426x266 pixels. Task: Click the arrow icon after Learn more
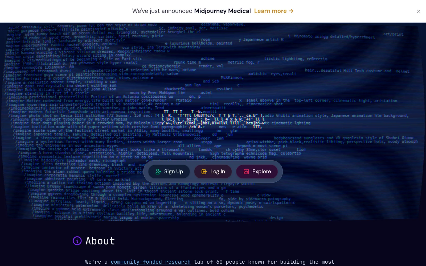[x=291, y=11]
